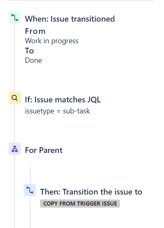The image size is (164, 228).
Task: Click the nested connector line below action icon
Action: (x=30, y=212)
